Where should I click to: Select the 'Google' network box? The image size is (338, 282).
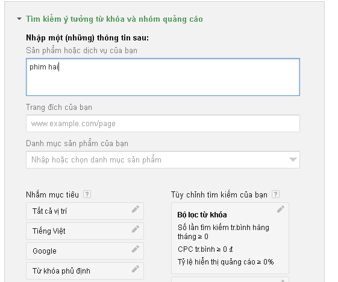[85, 251]
